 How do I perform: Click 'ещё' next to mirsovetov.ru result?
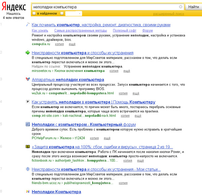coord(127,71)
